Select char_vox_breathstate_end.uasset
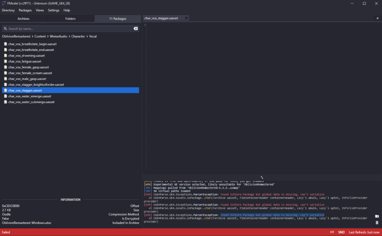382x236 pixels. pyautogui.click(x=70, y=50)
